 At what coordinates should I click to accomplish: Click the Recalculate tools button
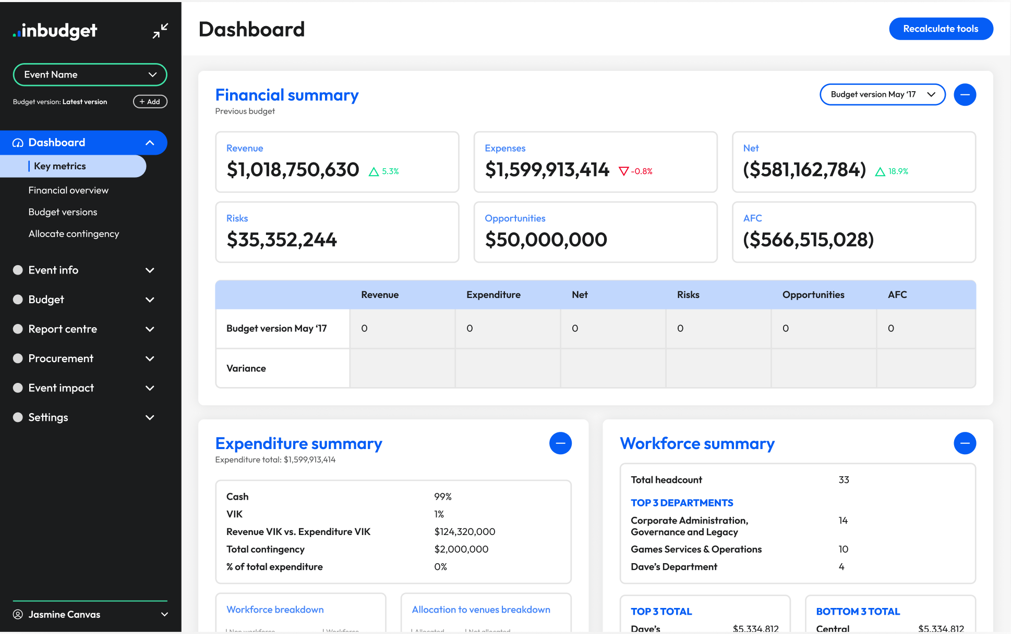tap(941, 29)
